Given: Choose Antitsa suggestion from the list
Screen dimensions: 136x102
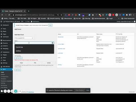Looking at the screenshot, I should pos(18,51).
